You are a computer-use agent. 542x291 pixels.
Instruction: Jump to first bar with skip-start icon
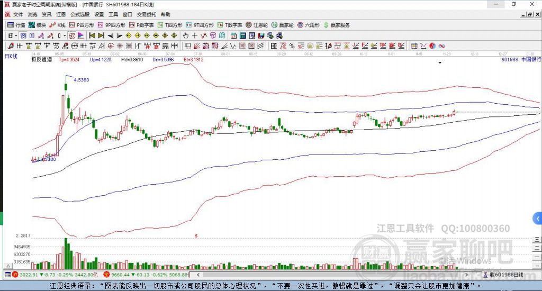(92, 35)
